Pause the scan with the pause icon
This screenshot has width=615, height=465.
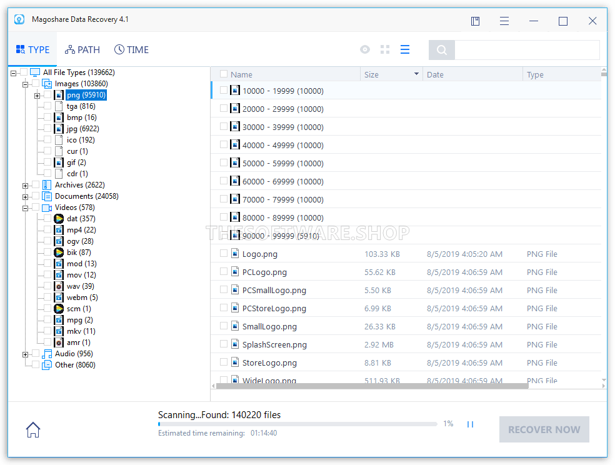coord(470,424)
